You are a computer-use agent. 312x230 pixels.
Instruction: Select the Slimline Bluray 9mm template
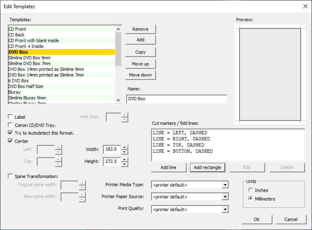[x=61, y=98]
